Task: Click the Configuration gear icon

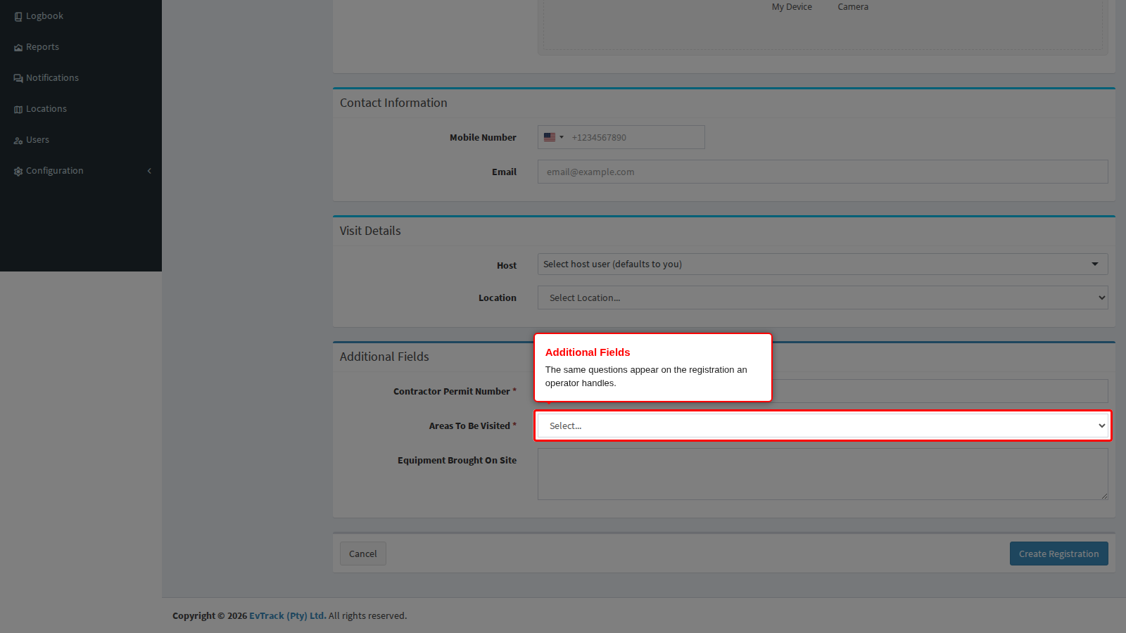Action: coord(18,171)
